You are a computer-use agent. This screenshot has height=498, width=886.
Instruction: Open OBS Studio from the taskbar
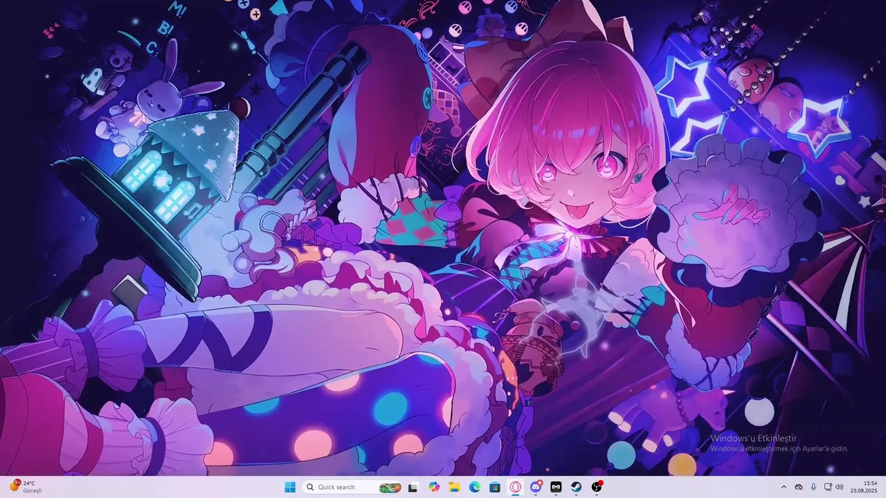click(597, 487)
